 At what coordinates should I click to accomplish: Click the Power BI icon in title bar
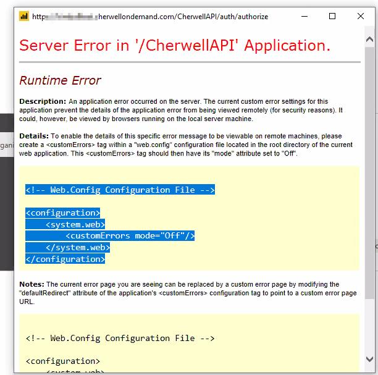click(x=24, y=17)
